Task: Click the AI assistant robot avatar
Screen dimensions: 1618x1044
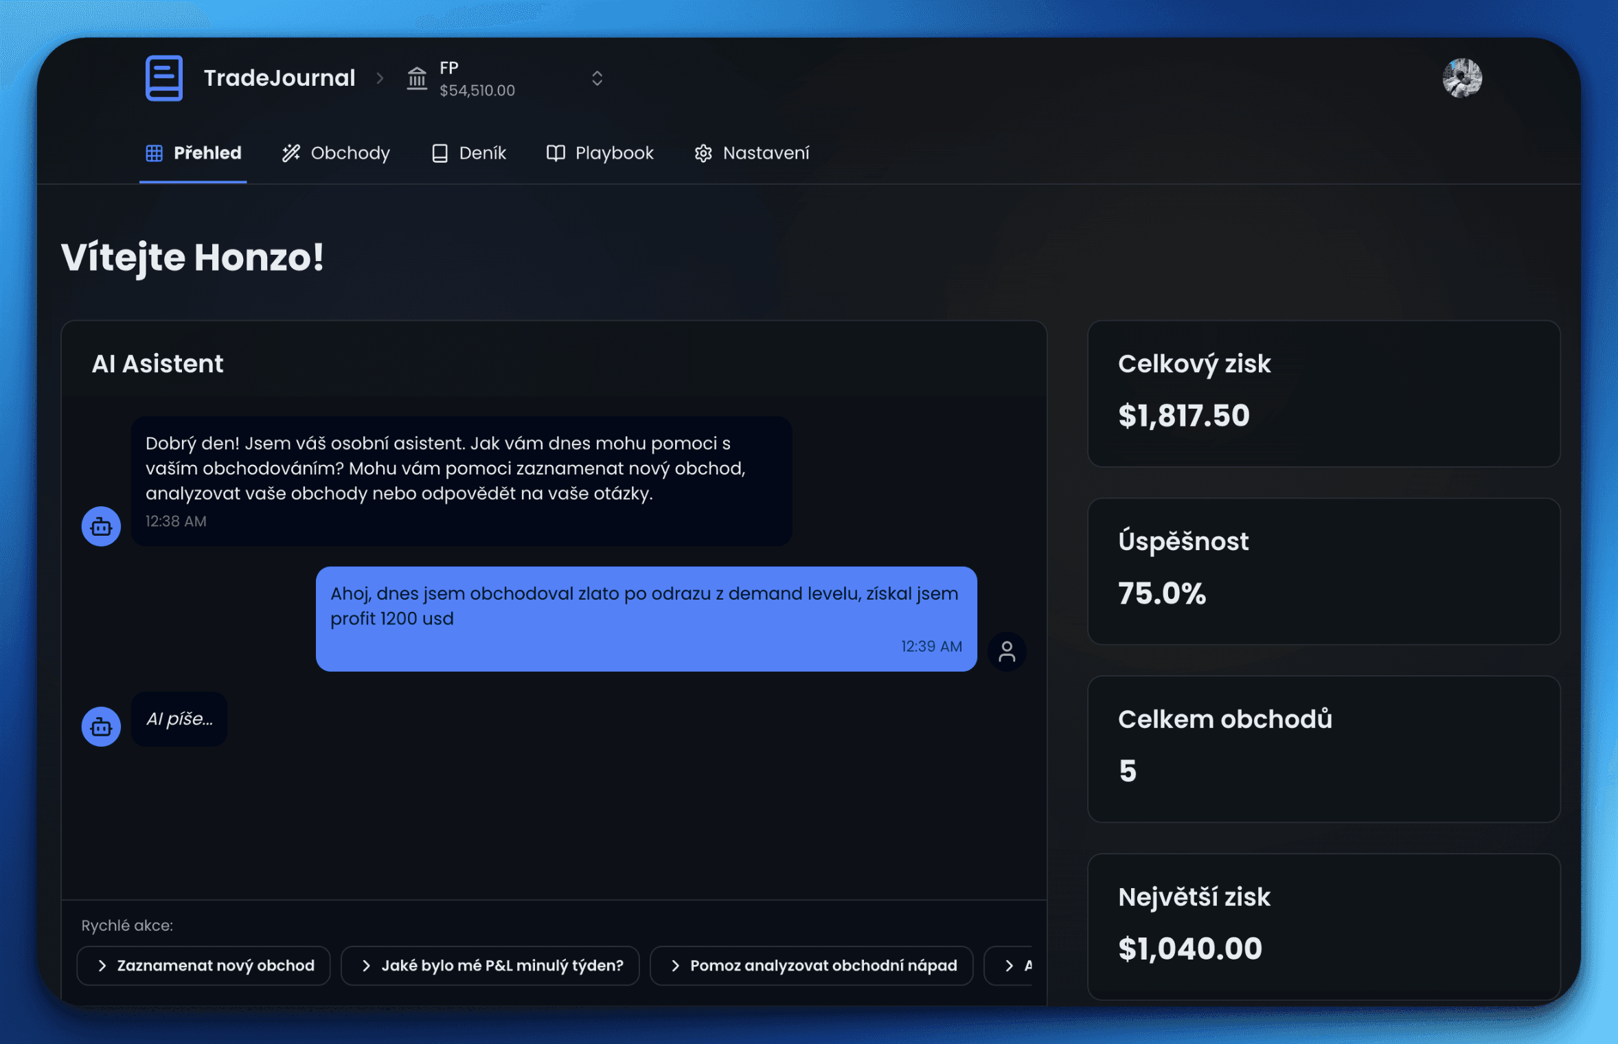Action: tap(100, 526)
